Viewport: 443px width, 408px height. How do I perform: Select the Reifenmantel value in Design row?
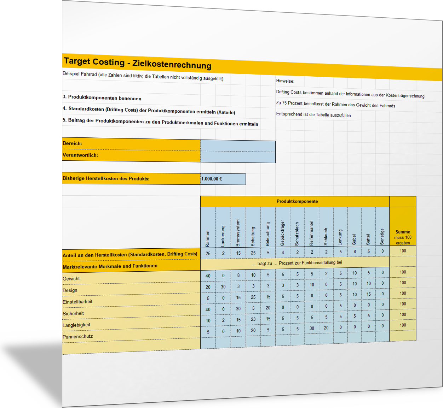312,285
